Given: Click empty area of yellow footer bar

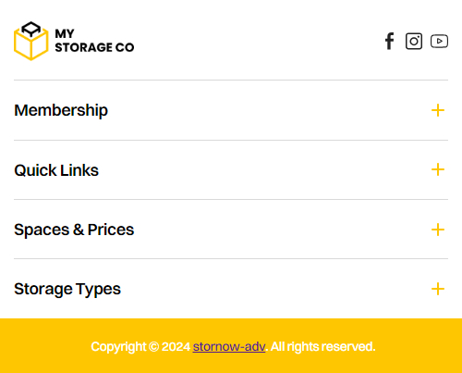Looking at the screenshot, I should coord(46,345).
